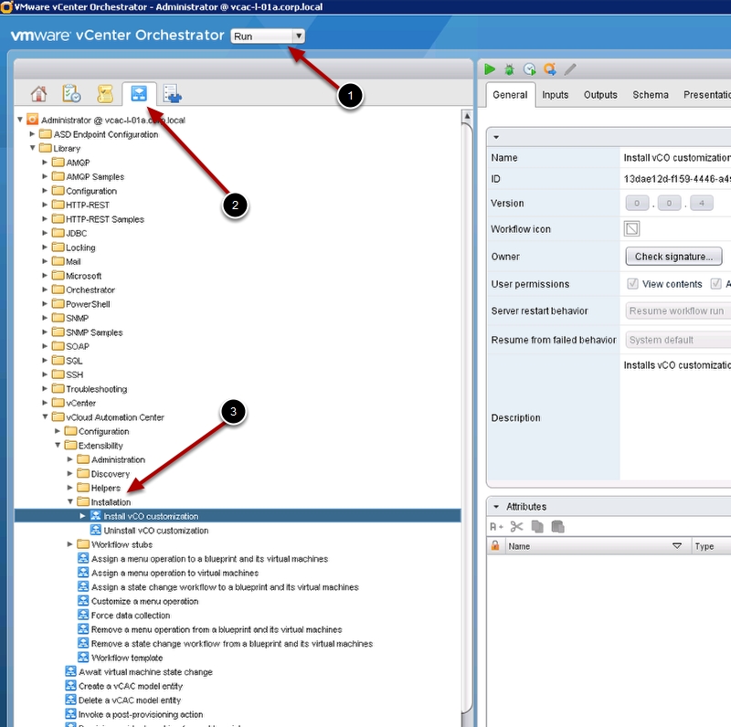Open the Inventory view icon
Image resolution: width=731 pixels, height=727 pixels.
tap(173, 94)
